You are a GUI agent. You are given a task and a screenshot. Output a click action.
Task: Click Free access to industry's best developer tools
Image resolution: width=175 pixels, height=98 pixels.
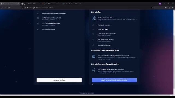tap(113, 56)
